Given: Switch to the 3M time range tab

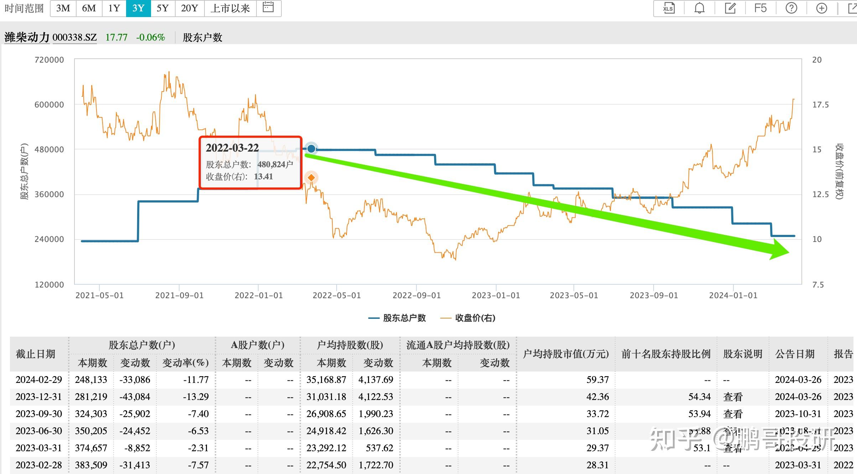Looking at the screenshot, I should [x=63, y=8].
